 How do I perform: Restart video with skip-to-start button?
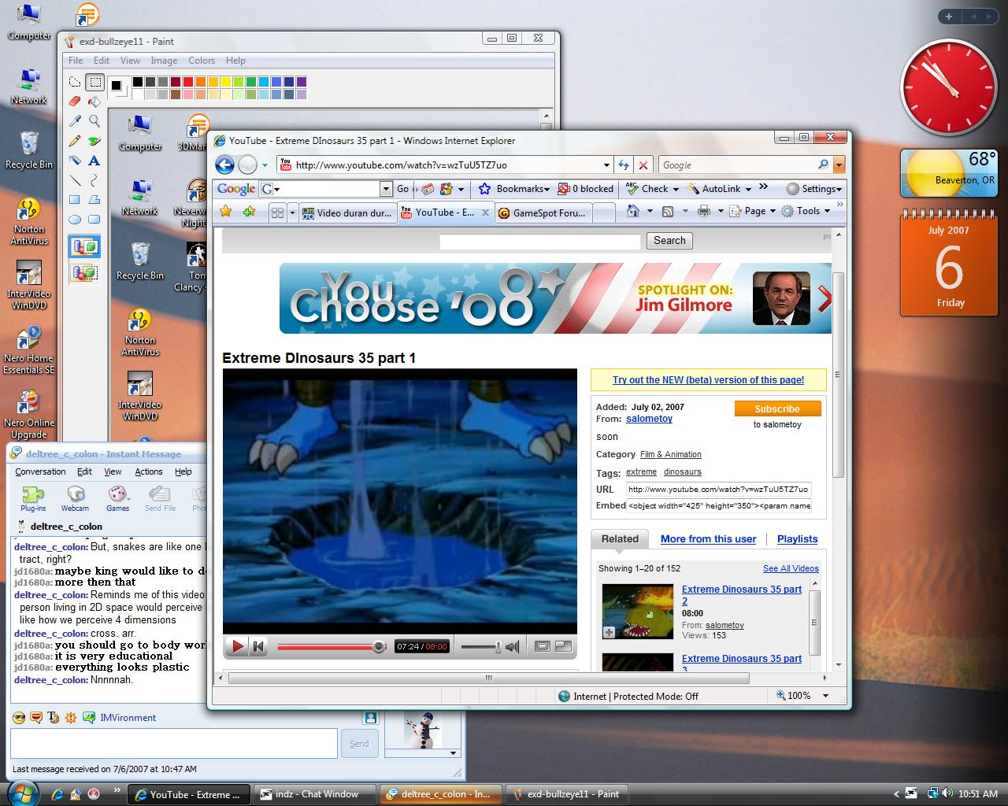click(258, 647)
